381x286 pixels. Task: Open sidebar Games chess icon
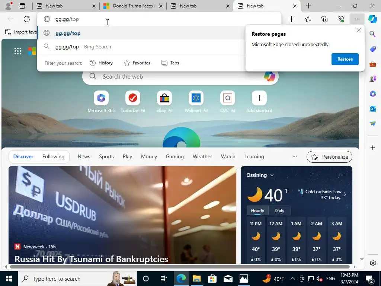point(372,79)
